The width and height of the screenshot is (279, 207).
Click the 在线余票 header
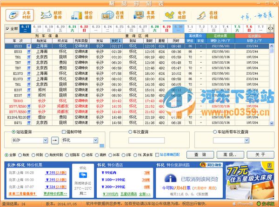(220, 36)
